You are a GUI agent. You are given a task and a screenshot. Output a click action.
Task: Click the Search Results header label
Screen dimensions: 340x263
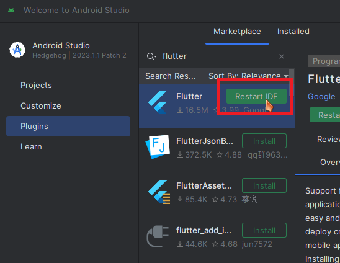click(x=171, y=76)
